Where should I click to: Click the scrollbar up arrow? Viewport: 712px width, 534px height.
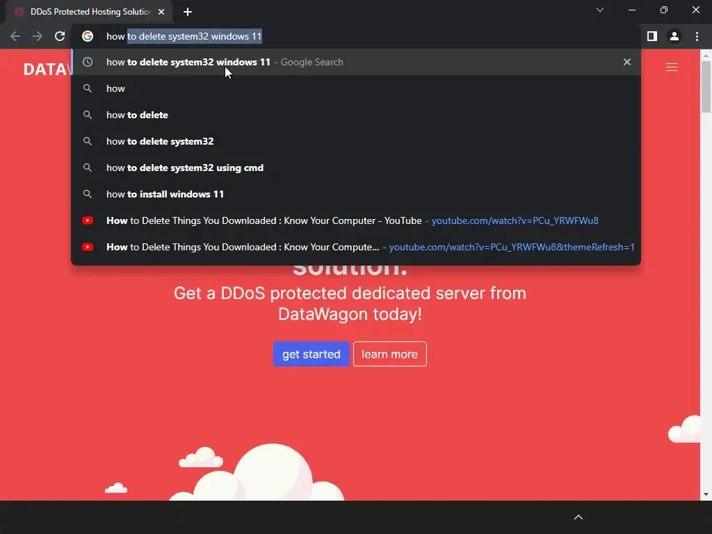pos(706,55)
